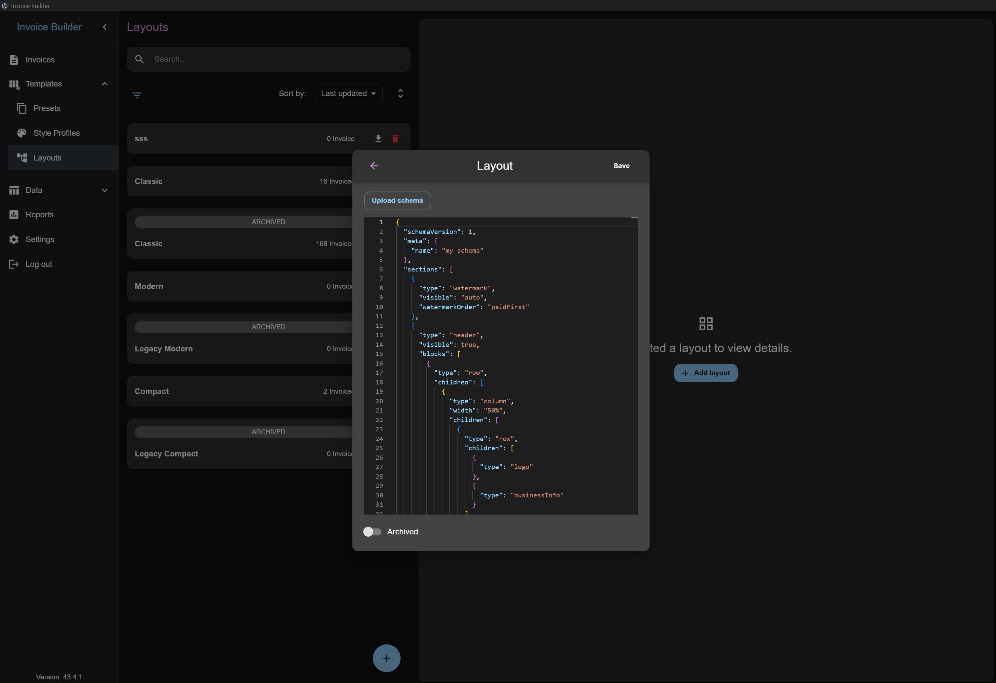Click the Style Profiles palette icon

point(22,133)
